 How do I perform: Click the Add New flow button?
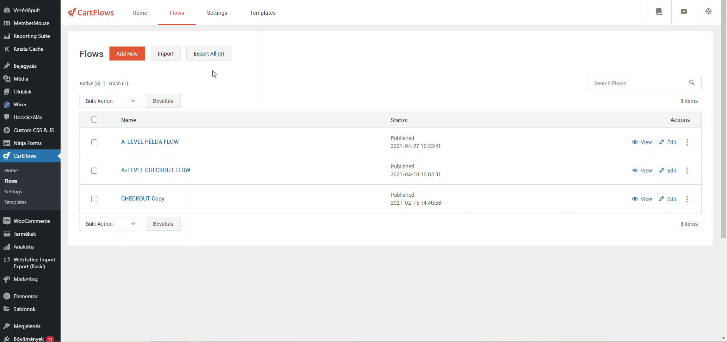[127, 54]
